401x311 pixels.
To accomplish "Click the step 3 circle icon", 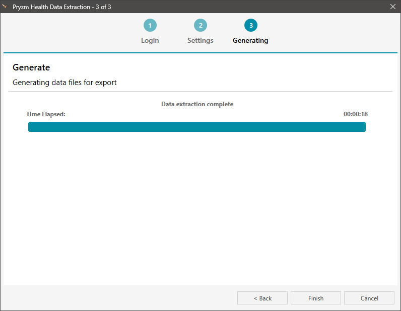I will coord(250,26).
